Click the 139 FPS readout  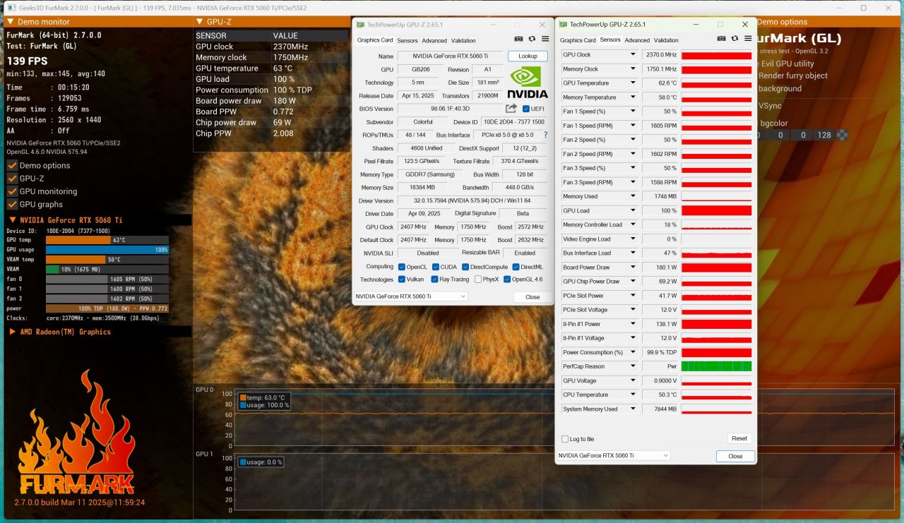coord(27,61)
